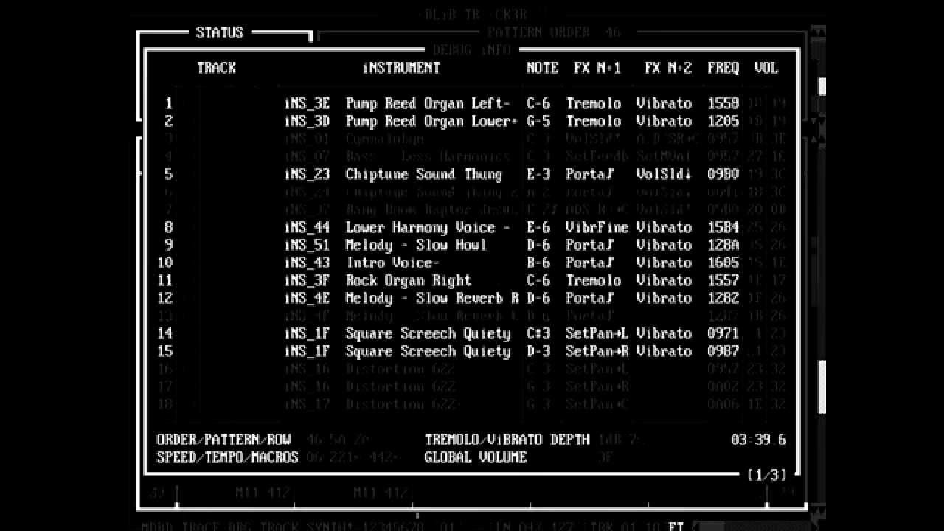944x531 pixels.
Task: Click iNS_44 instrument code
Action: tap(308, 228)
